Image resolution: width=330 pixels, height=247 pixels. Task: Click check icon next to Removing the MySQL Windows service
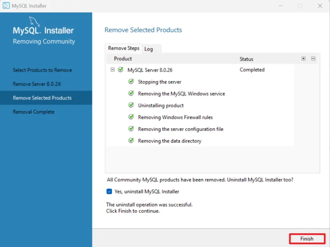131,93
